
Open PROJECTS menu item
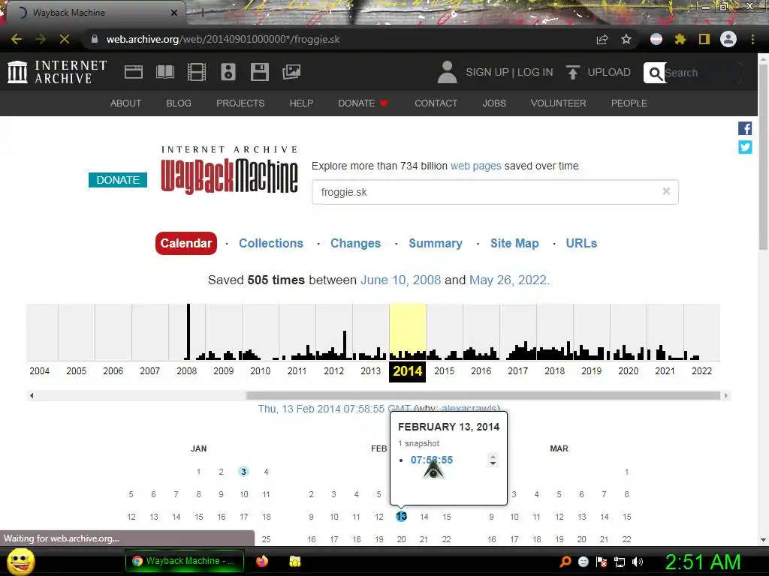click(x=240, y=103)
